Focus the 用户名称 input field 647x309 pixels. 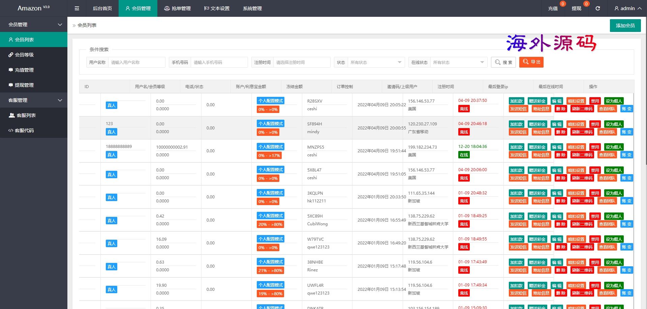[x=136, y=62]
